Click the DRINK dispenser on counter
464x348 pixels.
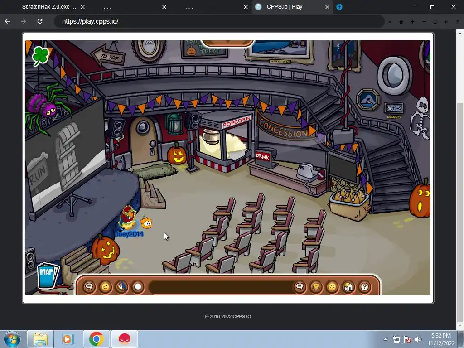[265, 157]
